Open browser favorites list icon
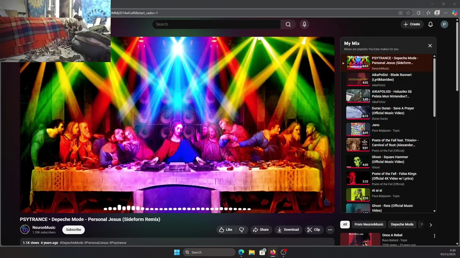The image size is (460, 258). tap(428, 13)
